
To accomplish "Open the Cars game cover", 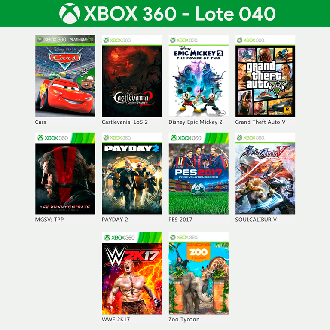I will coord(65,76).
